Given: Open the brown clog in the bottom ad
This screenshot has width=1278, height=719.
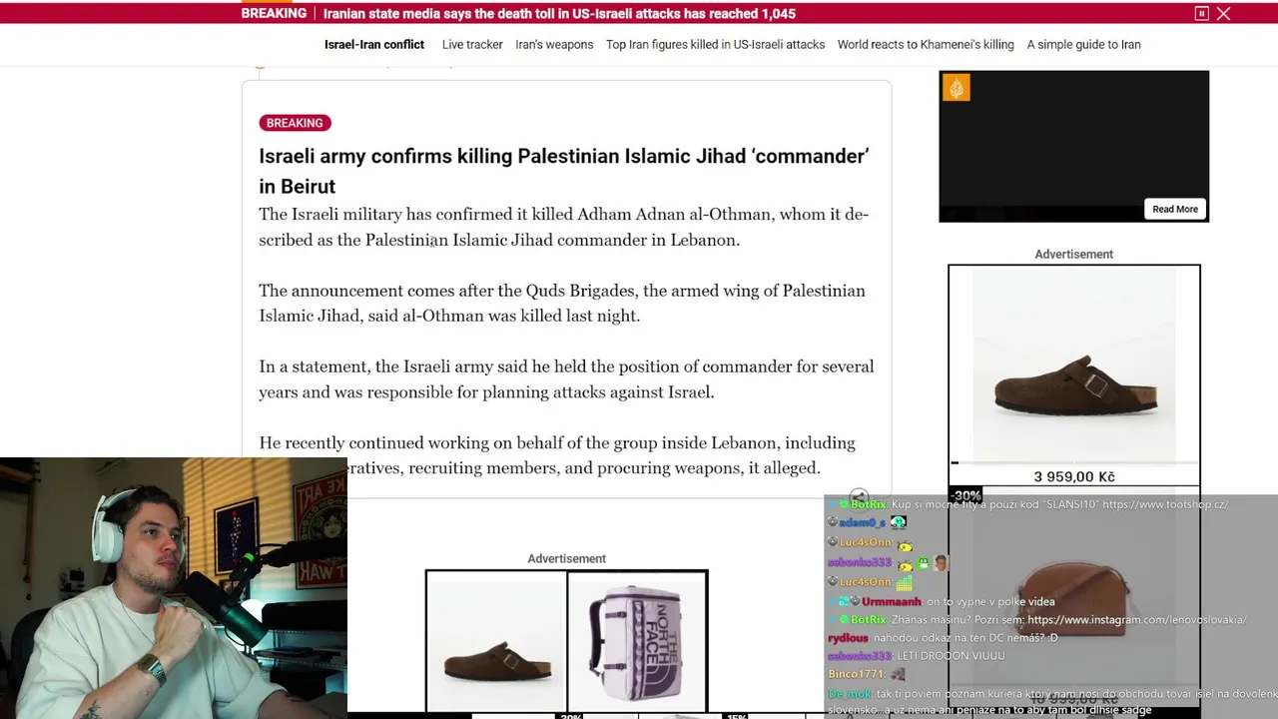Looking at the screenshot, I should pos(496,641).
